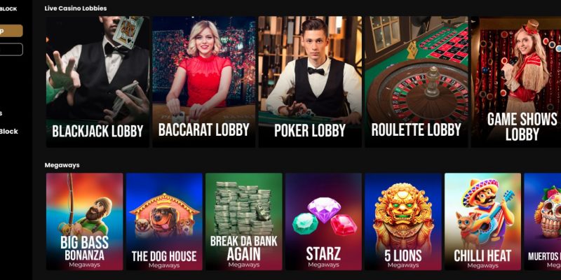Open the Block item in sidebar
The height and width of the screenshot is (280, 561).
9,132
